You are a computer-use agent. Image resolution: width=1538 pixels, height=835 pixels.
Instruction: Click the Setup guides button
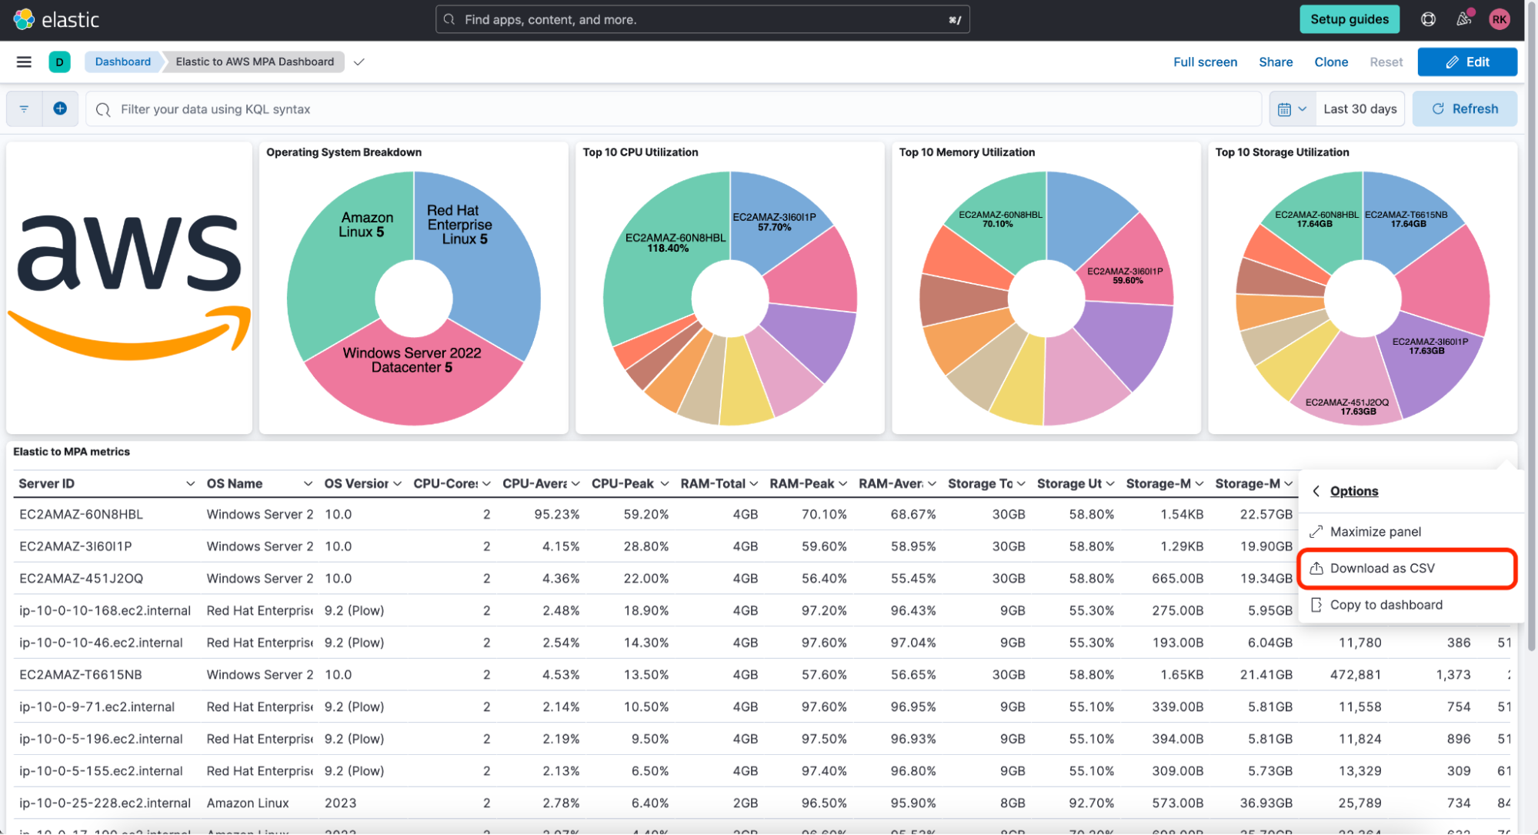coord(1350,18)
